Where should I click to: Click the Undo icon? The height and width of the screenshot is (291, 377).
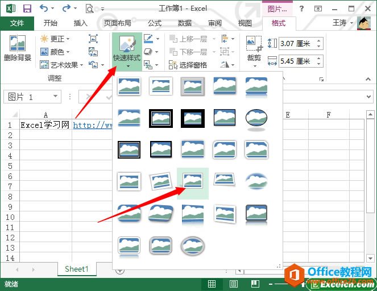tap(44, 8)
